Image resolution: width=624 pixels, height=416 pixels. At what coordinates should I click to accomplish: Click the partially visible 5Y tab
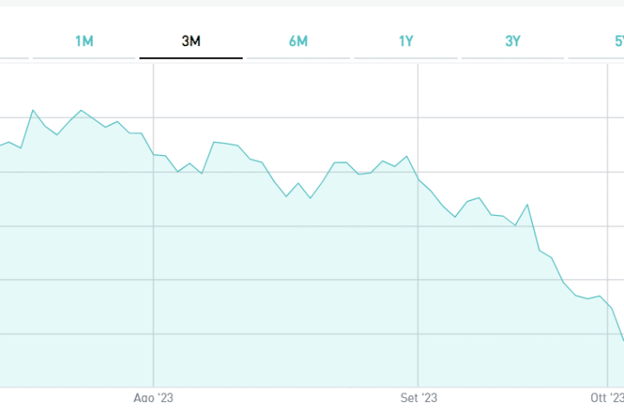click(619, 41)
